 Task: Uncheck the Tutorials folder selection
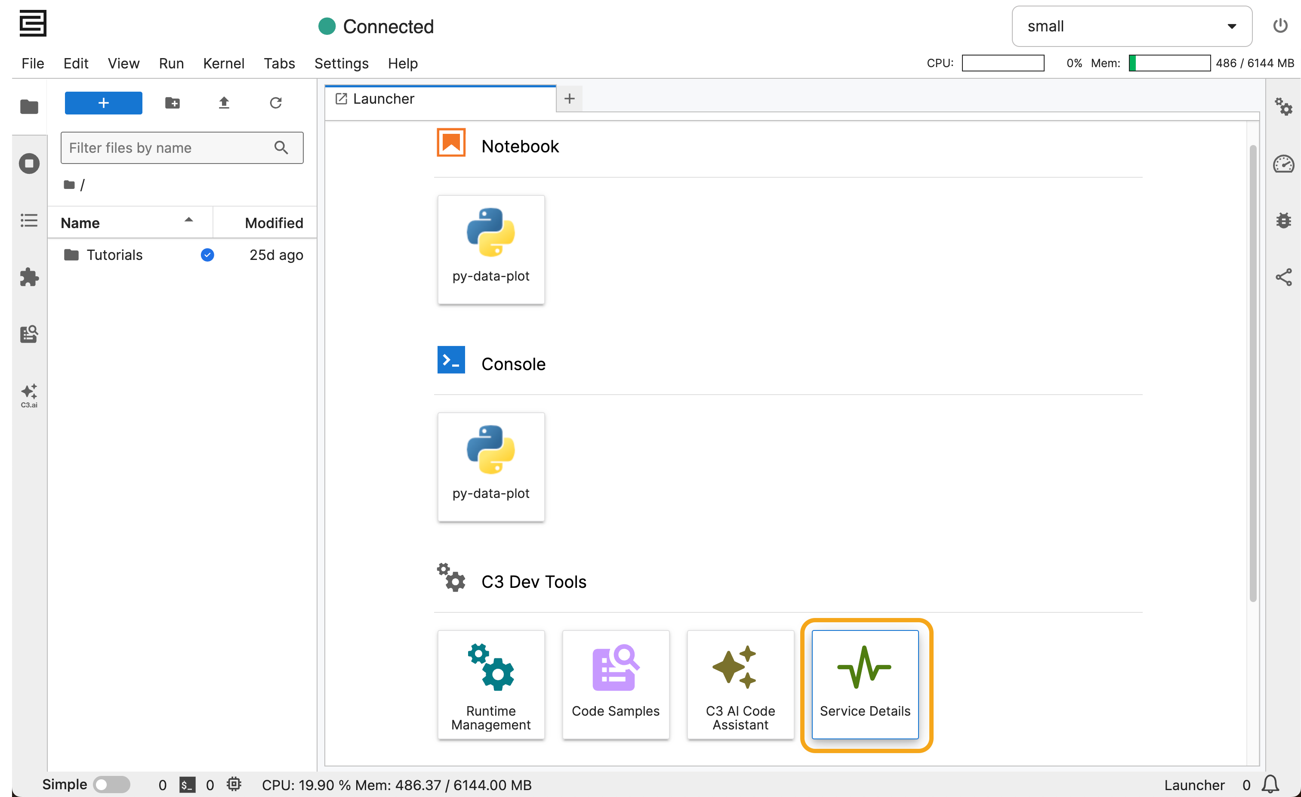(207, 255)
